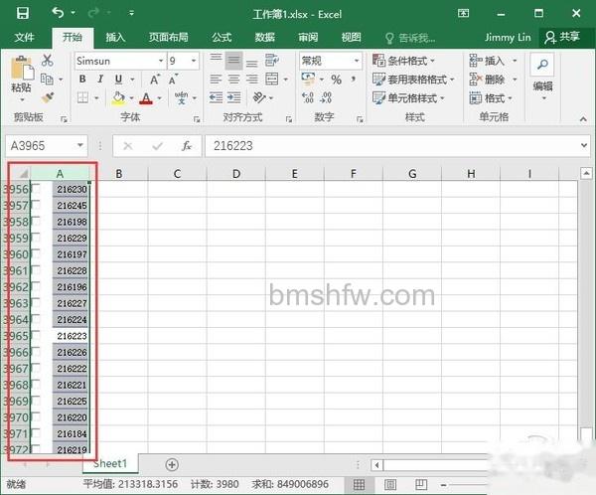Open the 常规 number format dropdown
Image resolution: width=596 pixels, height=495 pixels.
coord(357,61)
